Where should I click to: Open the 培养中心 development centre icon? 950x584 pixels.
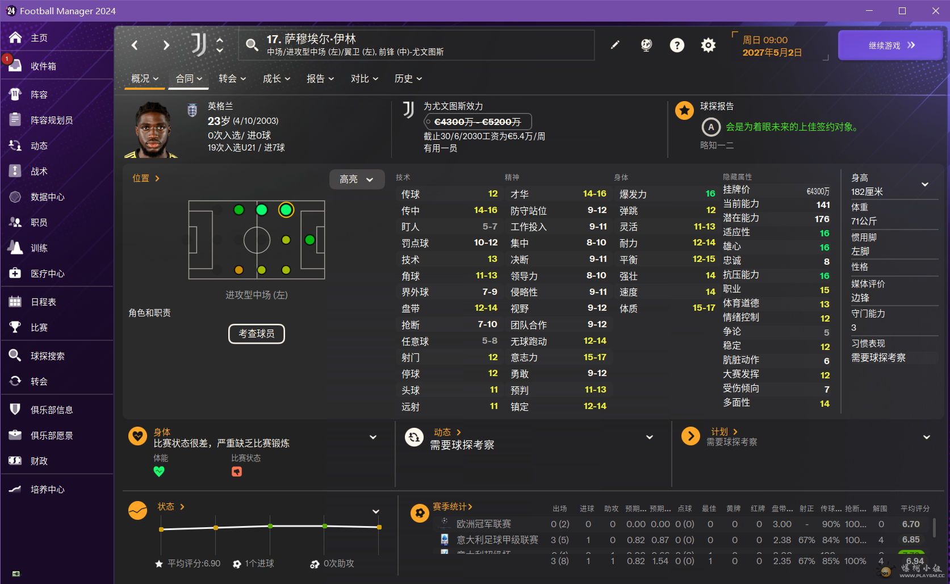(x=15, y=489)
